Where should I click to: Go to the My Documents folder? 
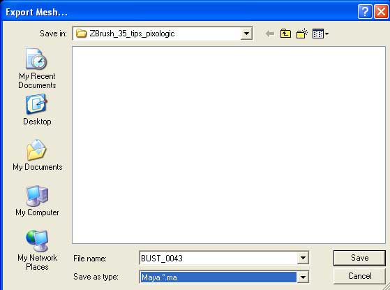(37, 155)
